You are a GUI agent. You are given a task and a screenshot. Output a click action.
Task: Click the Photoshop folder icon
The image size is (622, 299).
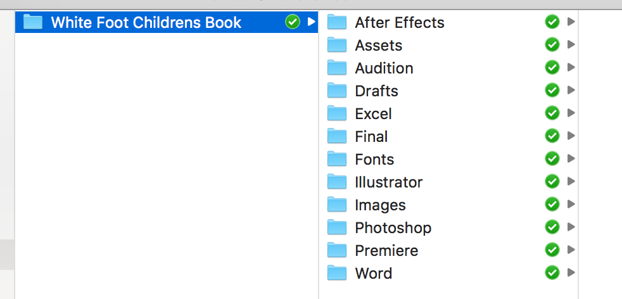(x=337, y=227)
